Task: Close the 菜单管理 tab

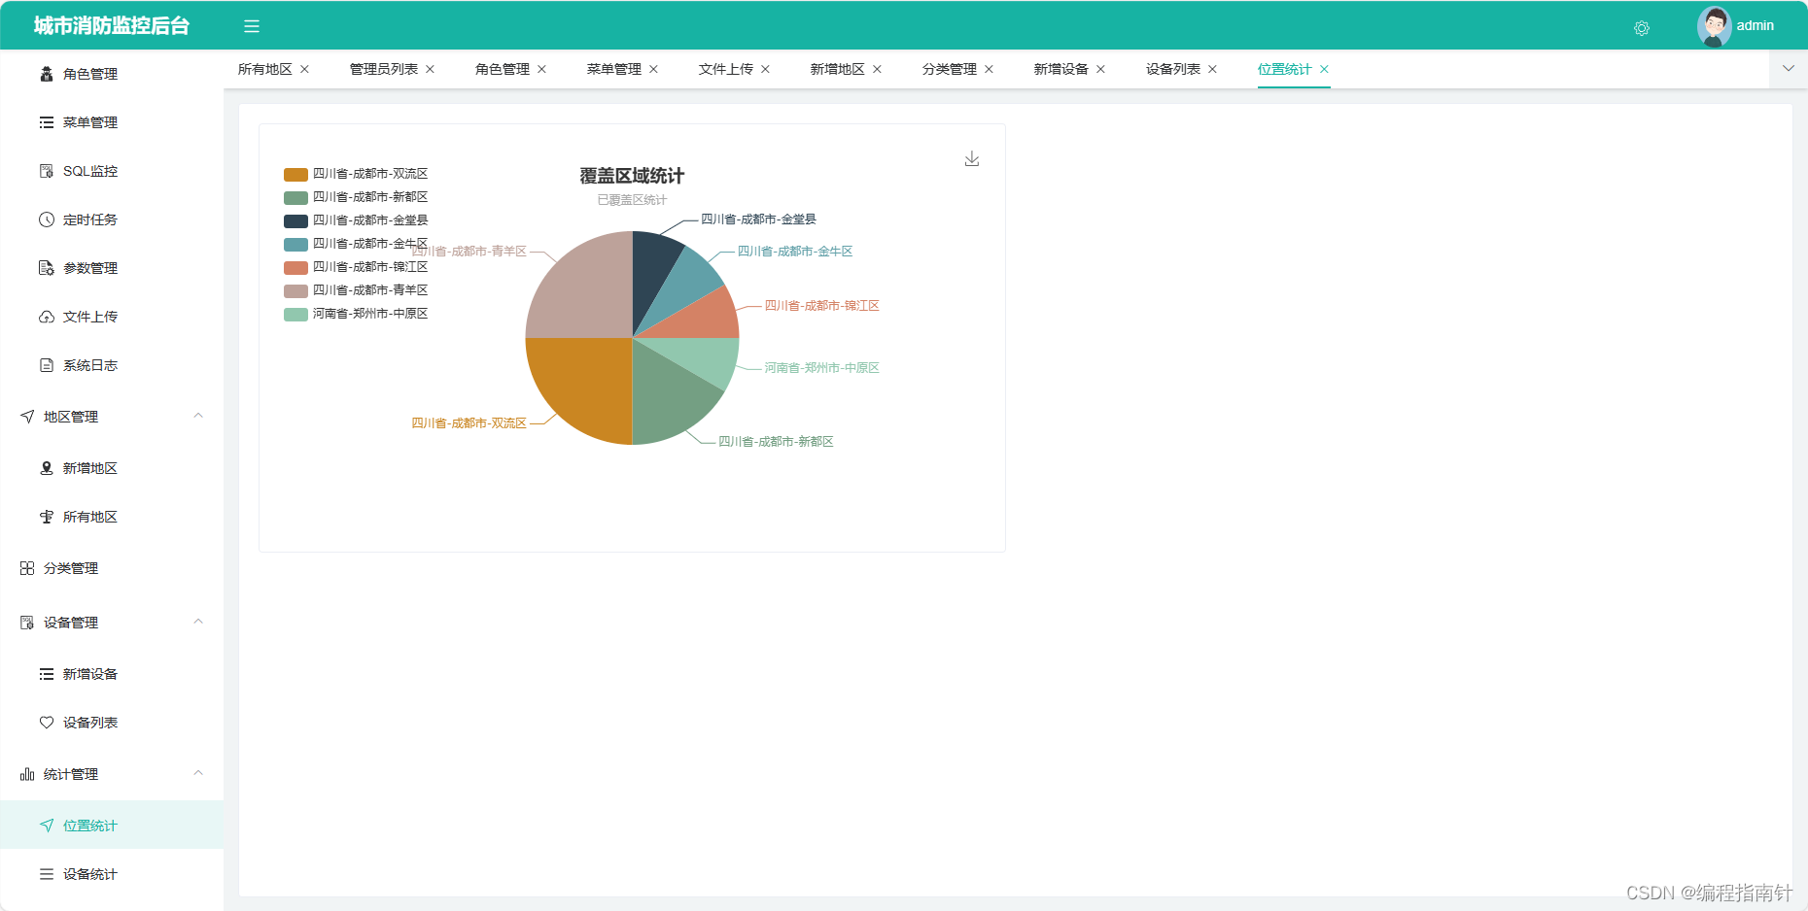Action: [x=653, y=69]
